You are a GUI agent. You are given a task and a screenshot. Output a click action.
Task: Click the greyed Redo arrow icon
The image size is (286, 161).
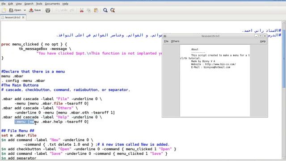click(x=71, y=10)
